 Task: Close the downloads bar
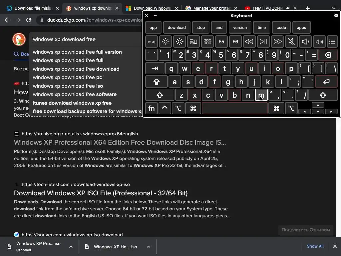pyautogui.click(x=335, y=246)
